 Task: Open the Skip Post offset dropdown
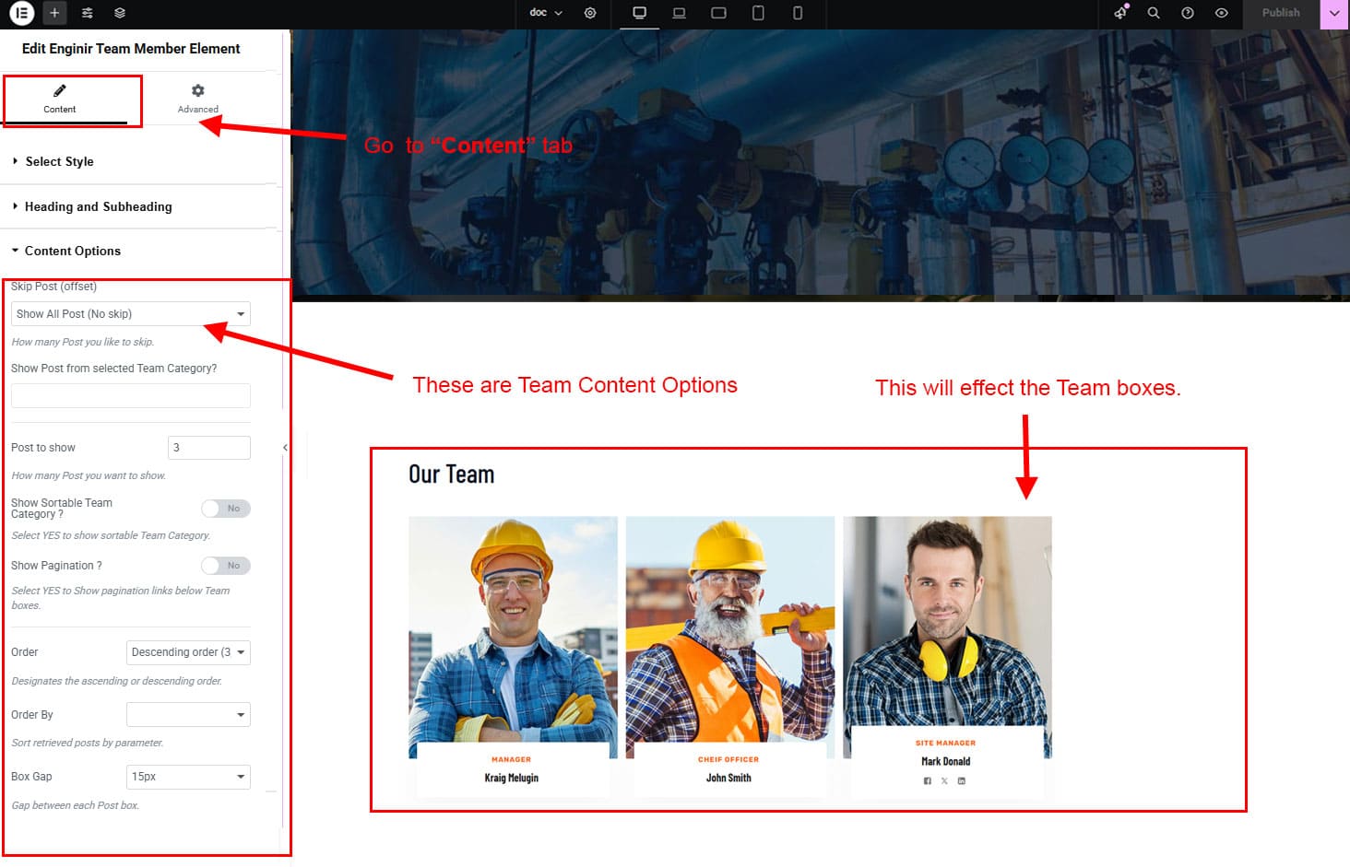(131, 314)
